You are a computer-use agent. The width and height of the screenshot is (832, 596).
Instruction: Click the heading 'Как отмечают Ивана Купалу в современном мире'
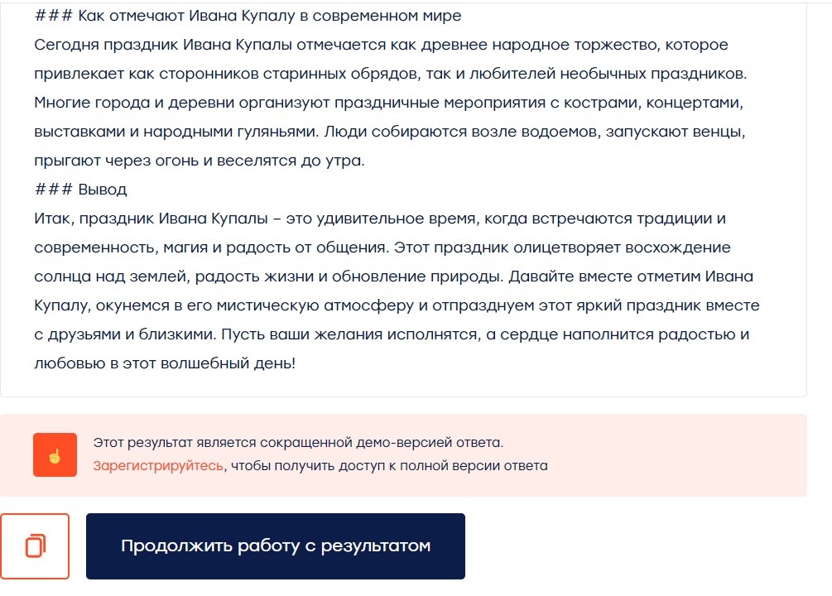[x=270, y=16]
